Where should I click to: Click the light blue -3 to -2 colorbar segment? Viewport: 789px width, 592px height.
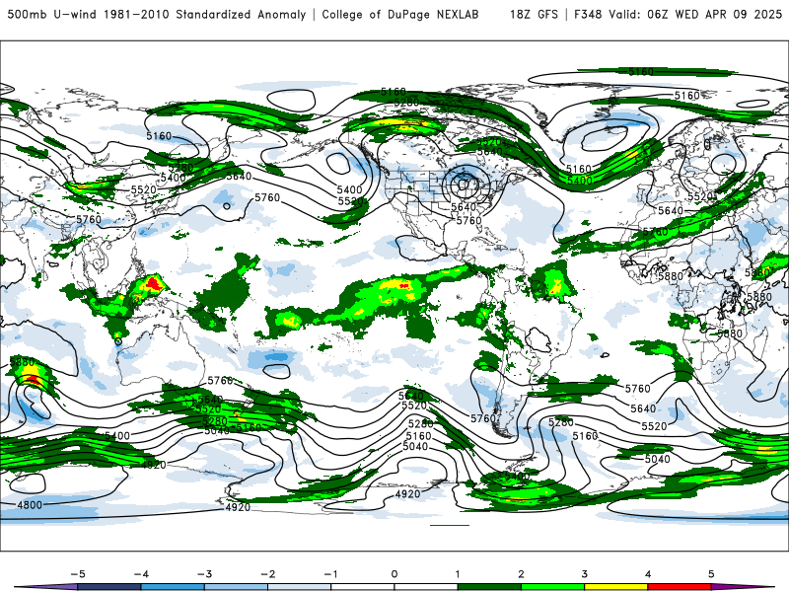(236, 587)
